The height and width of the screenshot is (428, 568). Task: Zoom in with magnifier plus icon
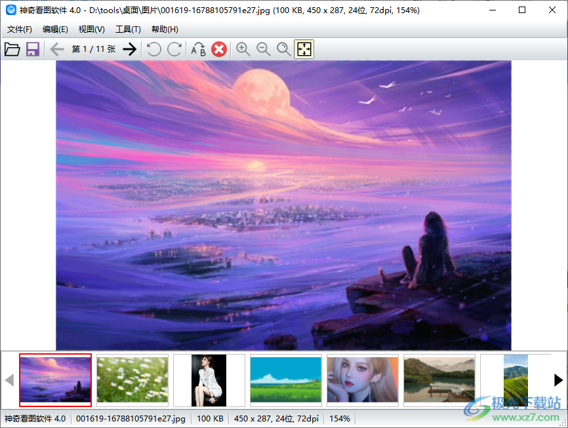coord(243,49)
